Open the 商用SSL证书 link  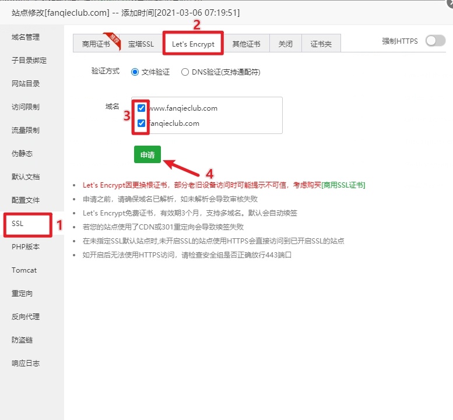tap(343, 185)
